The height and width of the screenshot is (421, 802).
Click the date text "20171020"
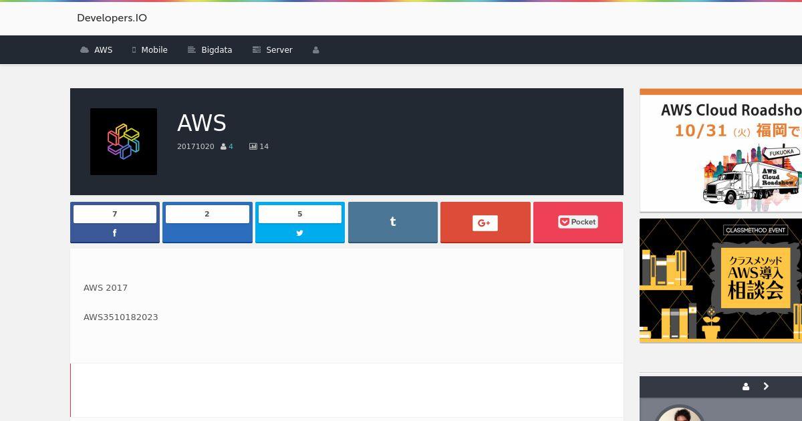[x=196, y=146]
